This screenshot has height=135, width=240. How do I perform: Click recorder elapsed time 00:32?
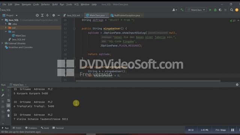pos(191,130)
